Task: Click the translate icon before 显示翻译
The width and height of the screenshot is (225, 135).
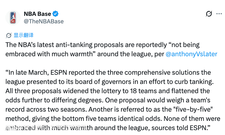Action: [x=9, y=35]
